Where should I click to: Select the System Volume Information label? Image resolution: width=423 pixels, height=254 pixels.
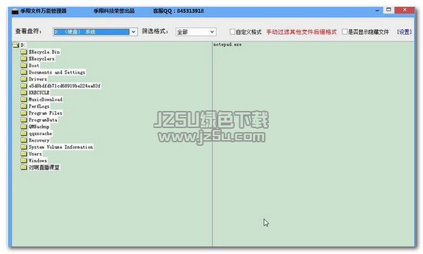click(61, 147)
